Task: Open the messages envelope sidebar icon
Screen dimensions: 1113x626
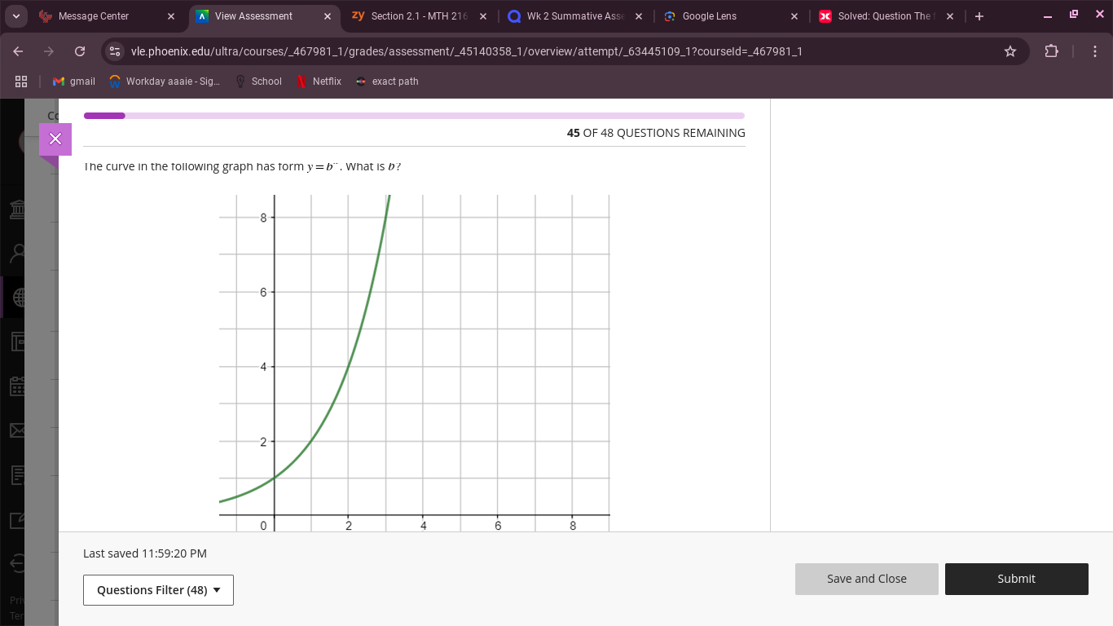Action: point(16,430)
